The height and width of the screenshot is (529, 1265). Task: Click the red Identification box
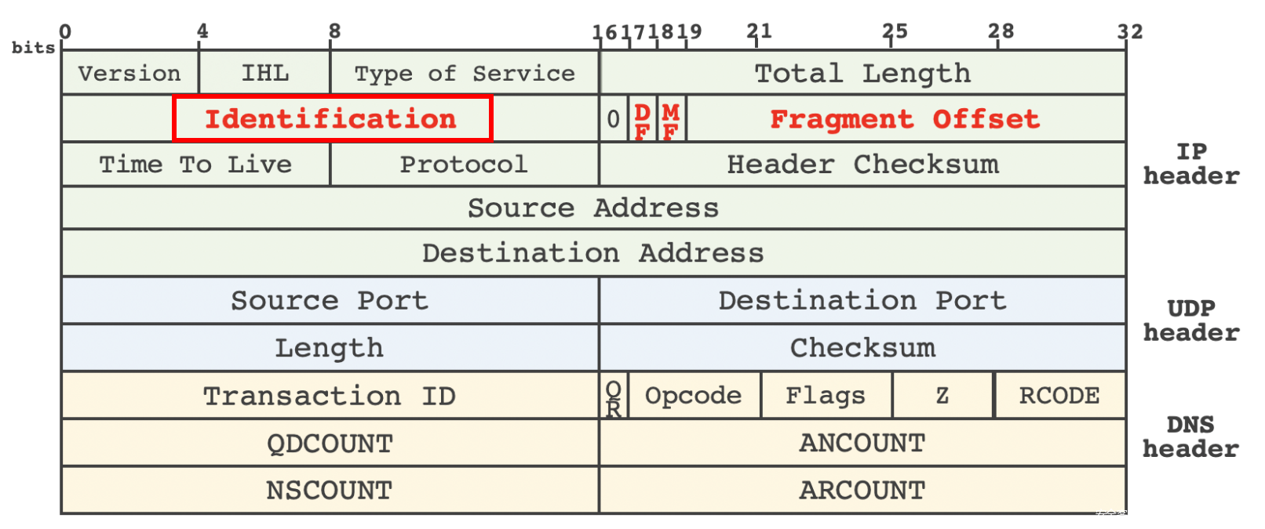332,118
